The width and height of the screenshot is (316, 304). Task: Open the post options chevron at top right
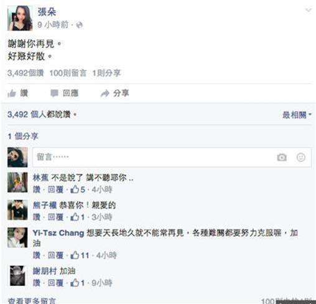pyautogui.click(x=309, y=10)
